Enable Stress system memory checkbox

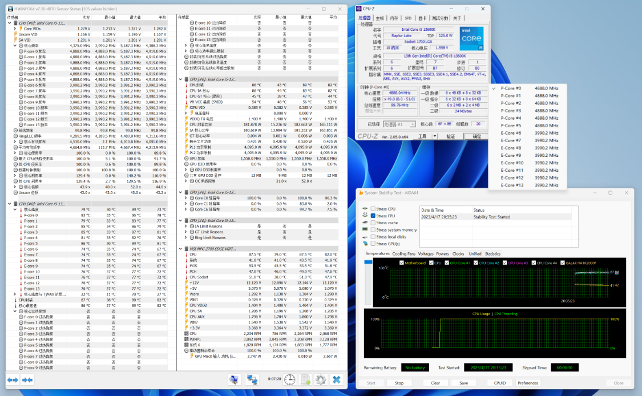pyautogui.click(x=373, y=230)
